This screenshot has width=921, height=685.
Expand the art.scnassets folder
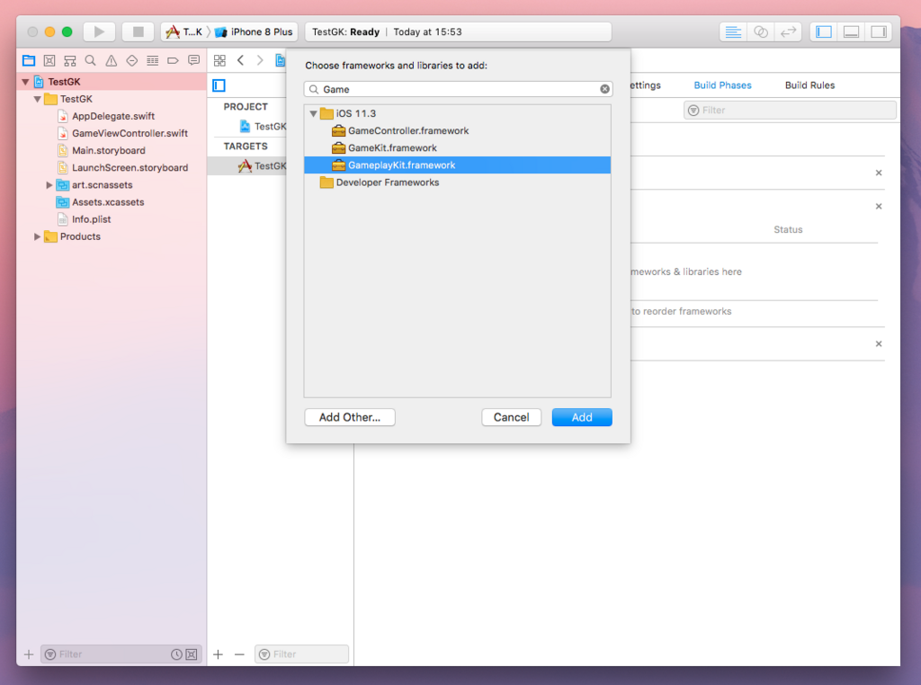click(49, 185)
